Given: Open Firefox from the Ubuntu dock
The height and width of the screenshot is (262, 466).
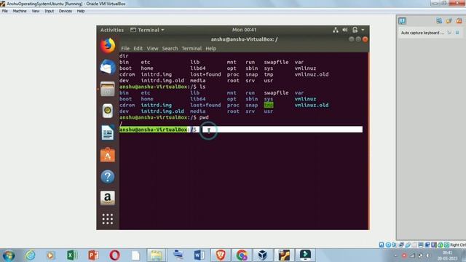Looking at the screenshot, I should point(108,45).
